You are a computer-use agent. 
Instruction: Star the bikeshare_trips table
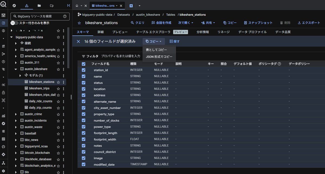58,88
